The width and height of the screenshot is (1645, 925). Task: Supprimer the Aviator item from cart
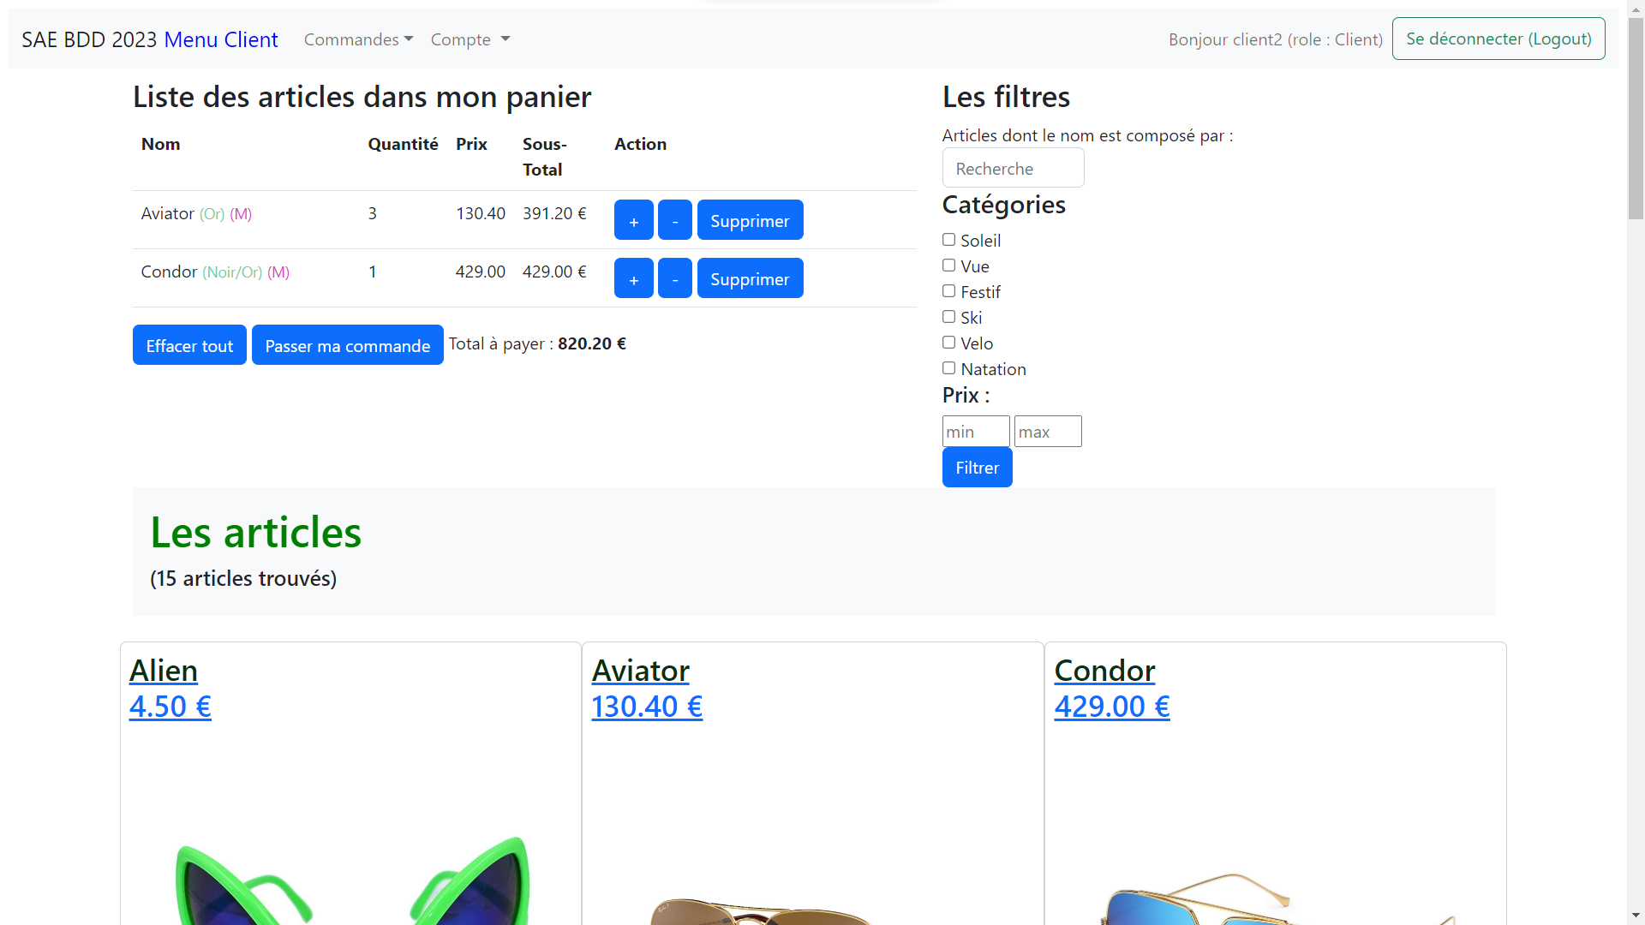coord(750,219)
